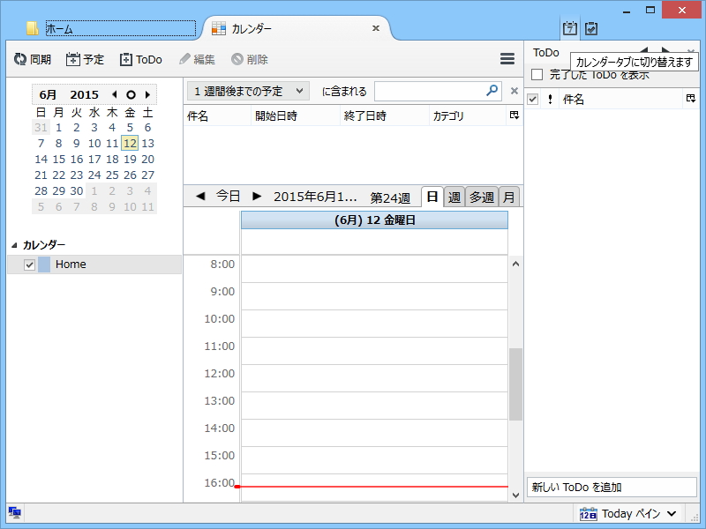Sort events by 開始日時 column
The height and width of the screenshot is (529, 706).
tap(296, 116)
